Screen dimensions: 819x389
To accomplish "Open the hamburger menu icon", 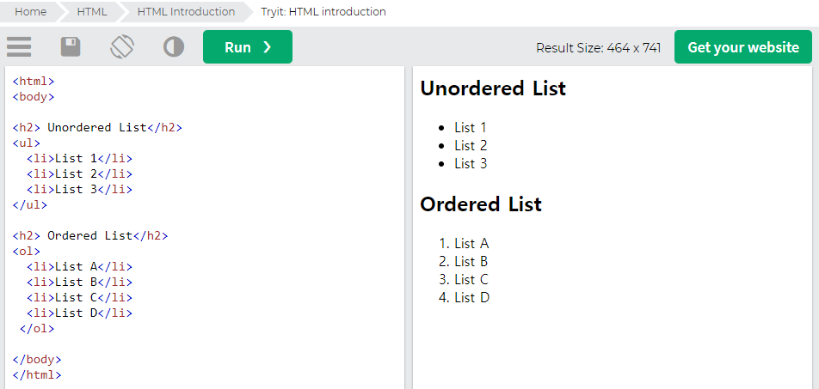I will pos(19,47).
